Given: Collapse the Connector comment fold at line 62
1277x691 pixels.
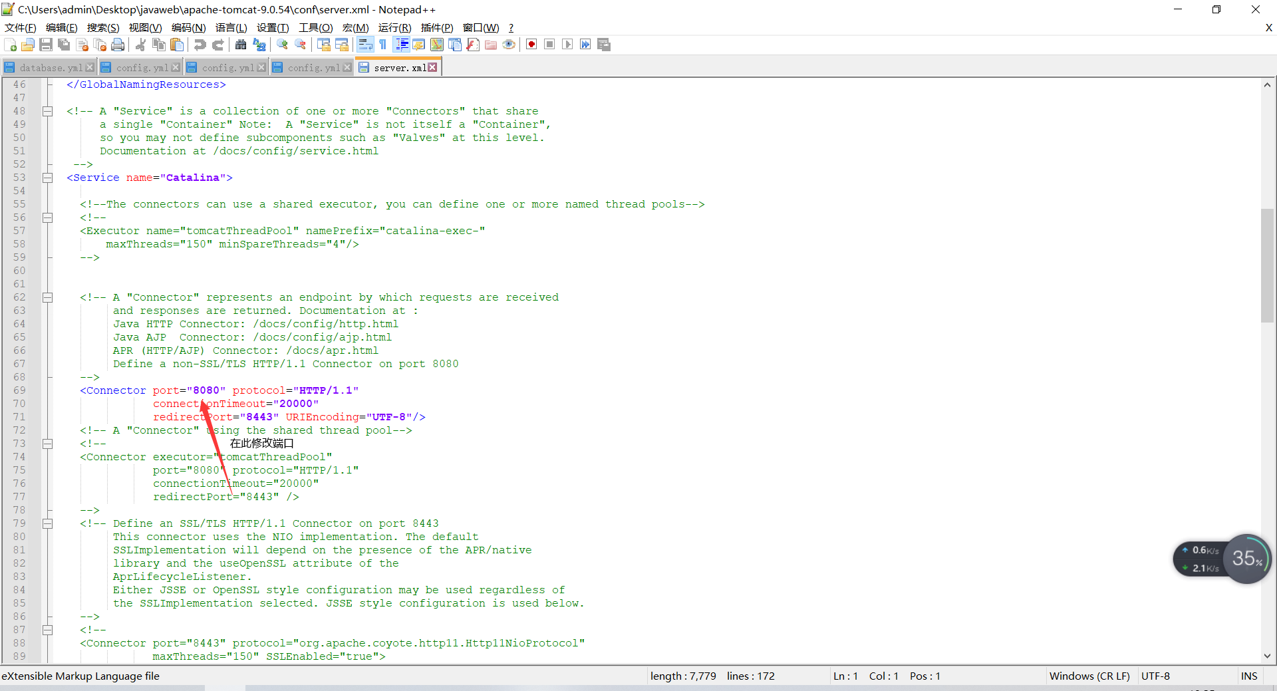Looking at the screenshot, I should click(x=48, y=297).
